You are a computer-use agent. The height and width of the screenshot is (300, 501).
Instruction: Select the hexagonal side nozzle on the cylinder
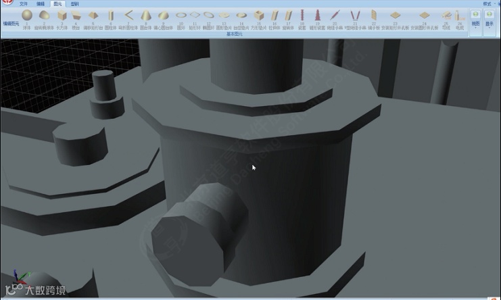pos(199,236)
